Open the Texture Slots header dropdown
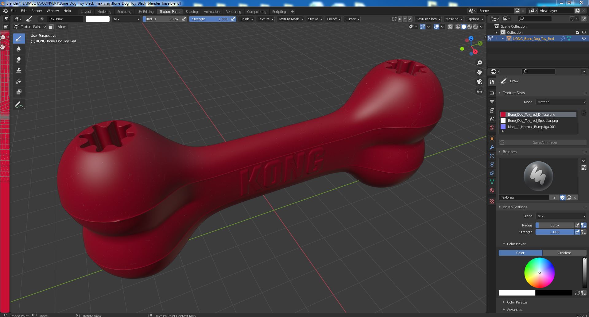 click(x=428, y=19)
